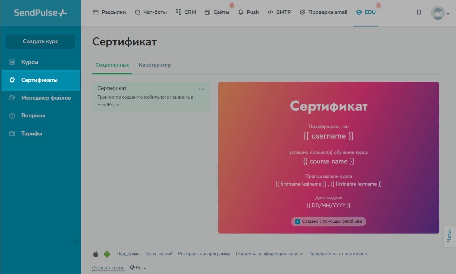Select the EDU section
456x274 pixels.
366,12
